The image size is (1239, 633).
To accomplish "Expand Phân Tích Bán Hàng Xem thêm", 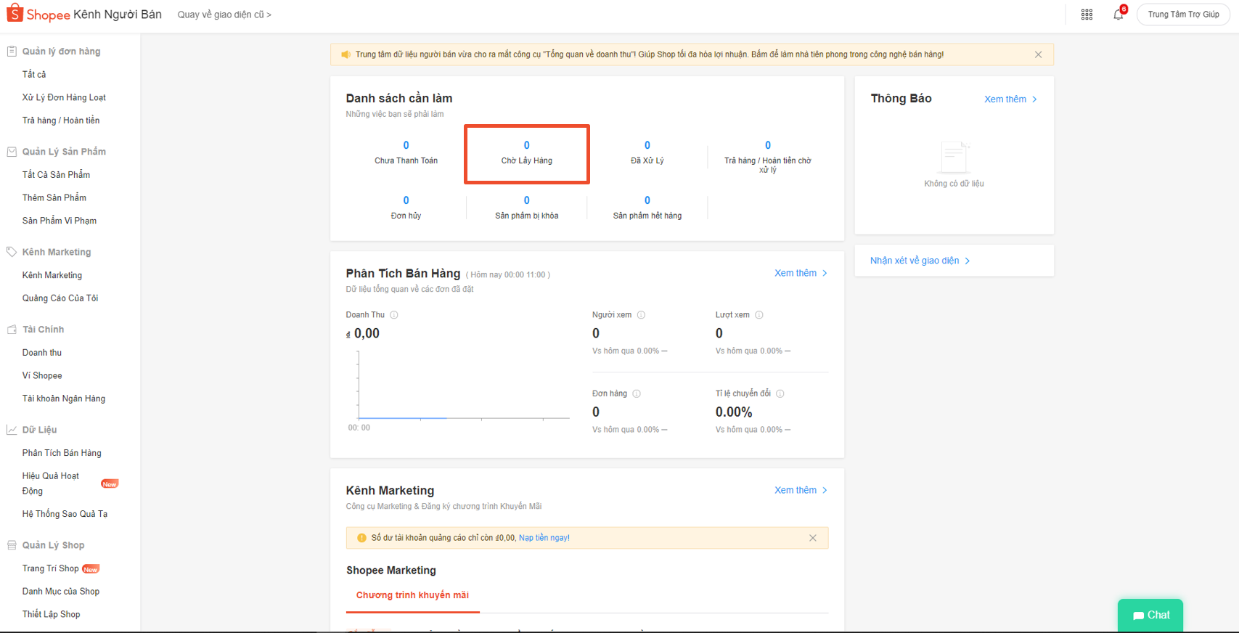I will 801,273.
